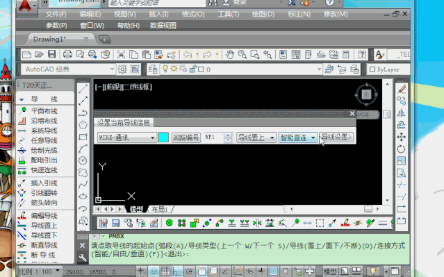This screenshot has width=444, height=277.
Task: Select the Ellipse draw tool
Action: (83, 196)
